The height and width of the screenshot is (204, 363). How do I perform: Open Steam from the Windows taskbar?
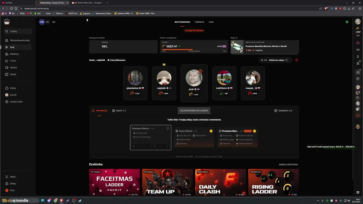pos(80,201)
